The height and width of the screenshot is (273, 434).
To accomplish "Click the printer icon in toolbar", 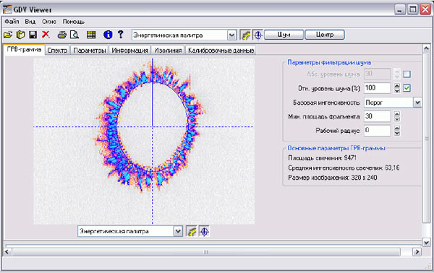I will coord(62,35).
